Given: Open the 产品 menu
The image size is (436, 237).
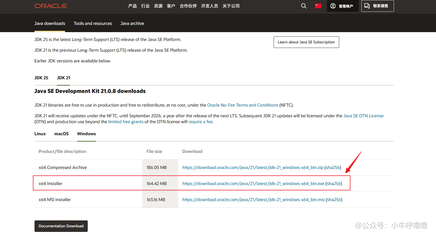Looking at the screenshot, I should (x=132, y=6).
